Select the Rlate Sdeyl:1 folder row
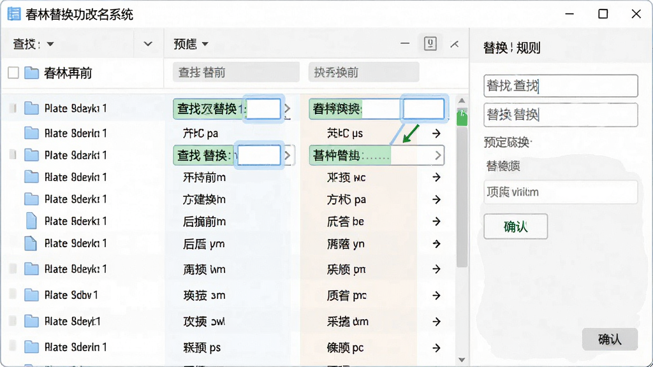 (x=84, y=321)
